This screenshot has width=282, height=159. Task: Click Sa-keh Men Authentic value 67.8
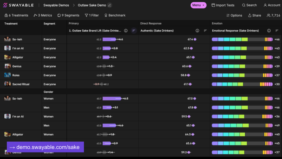tap(191, 107)
